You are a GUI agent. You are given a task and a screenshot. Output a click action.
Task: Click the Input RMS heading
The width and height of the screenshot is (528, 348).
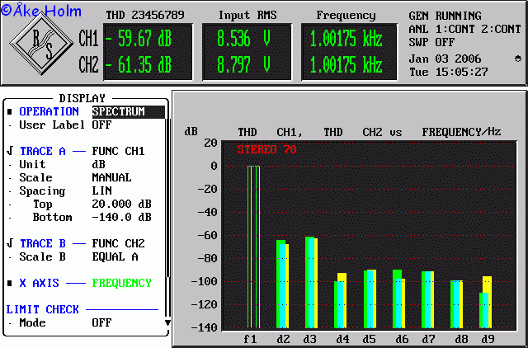[247, 15]
